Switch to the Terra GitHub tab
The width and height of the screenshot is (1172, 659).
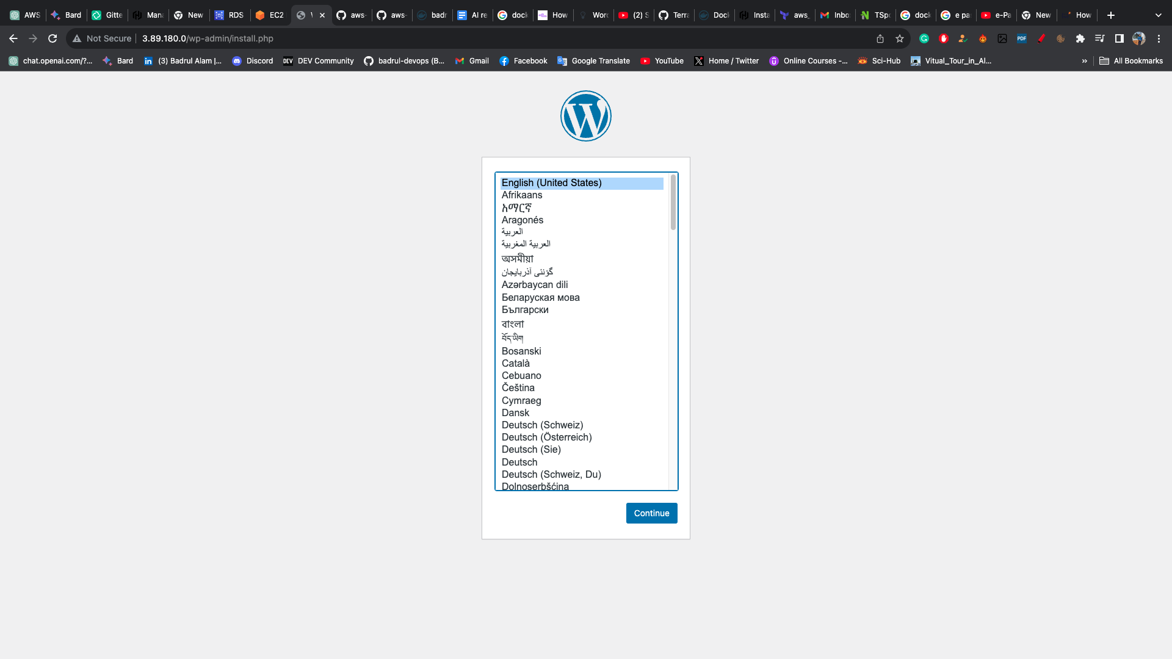(674, 15)
